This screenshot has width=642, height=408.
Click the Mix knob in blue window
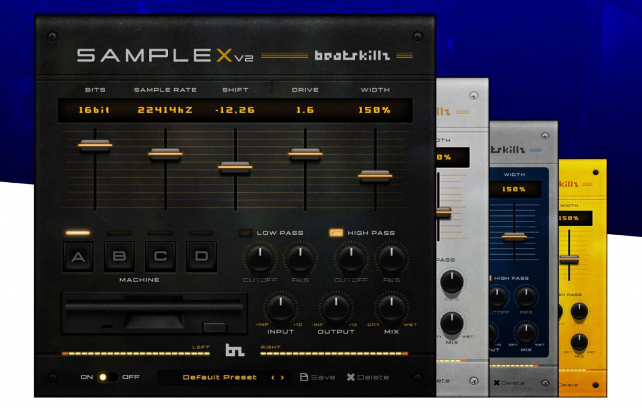click(x=526, y=332)
